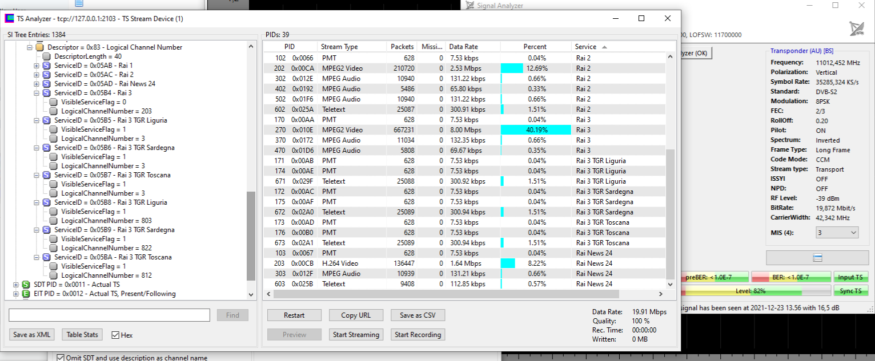This screenshot has width=875, height=361.
Task: Sort by the Percent column header
Action: coord(535,47)
